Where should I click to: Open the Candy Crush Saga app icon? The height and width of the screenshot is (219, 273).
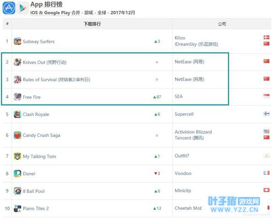[18, 135]
